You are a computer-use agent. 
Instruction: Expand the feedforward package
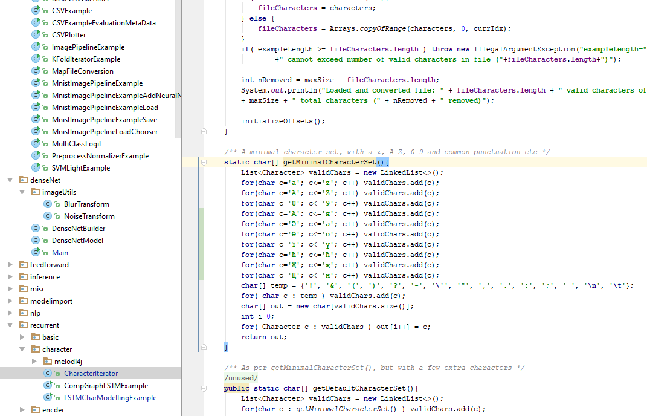pyautogui.click(x=10, y=264)
